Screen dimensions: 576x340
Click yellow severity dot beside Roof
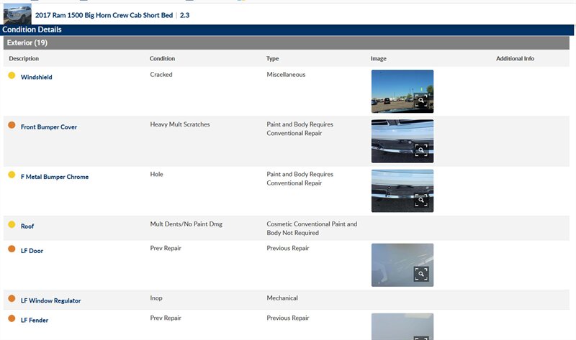point(12,225)
